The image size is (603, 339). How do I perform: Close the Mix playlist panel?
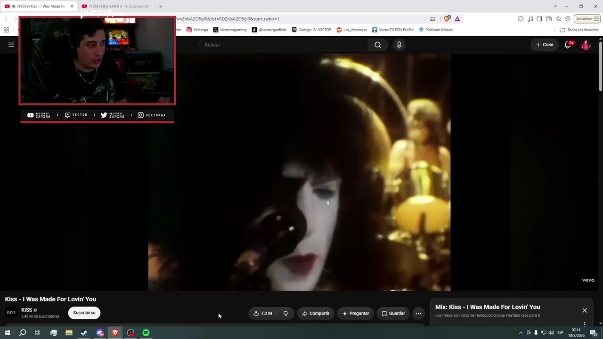(x=585, y=310)
